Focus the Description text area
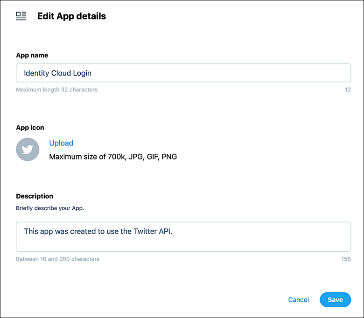The width and height of the screenshot is (364, 318). click(x=183, y=236)
